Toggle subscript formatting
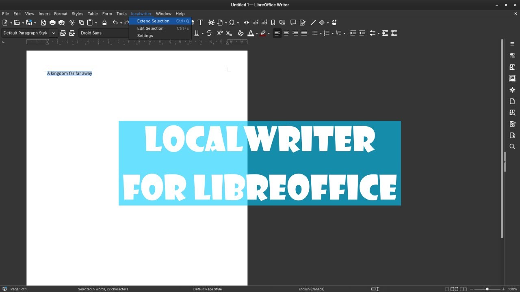520x292 pixels. [x=229, y=33]
